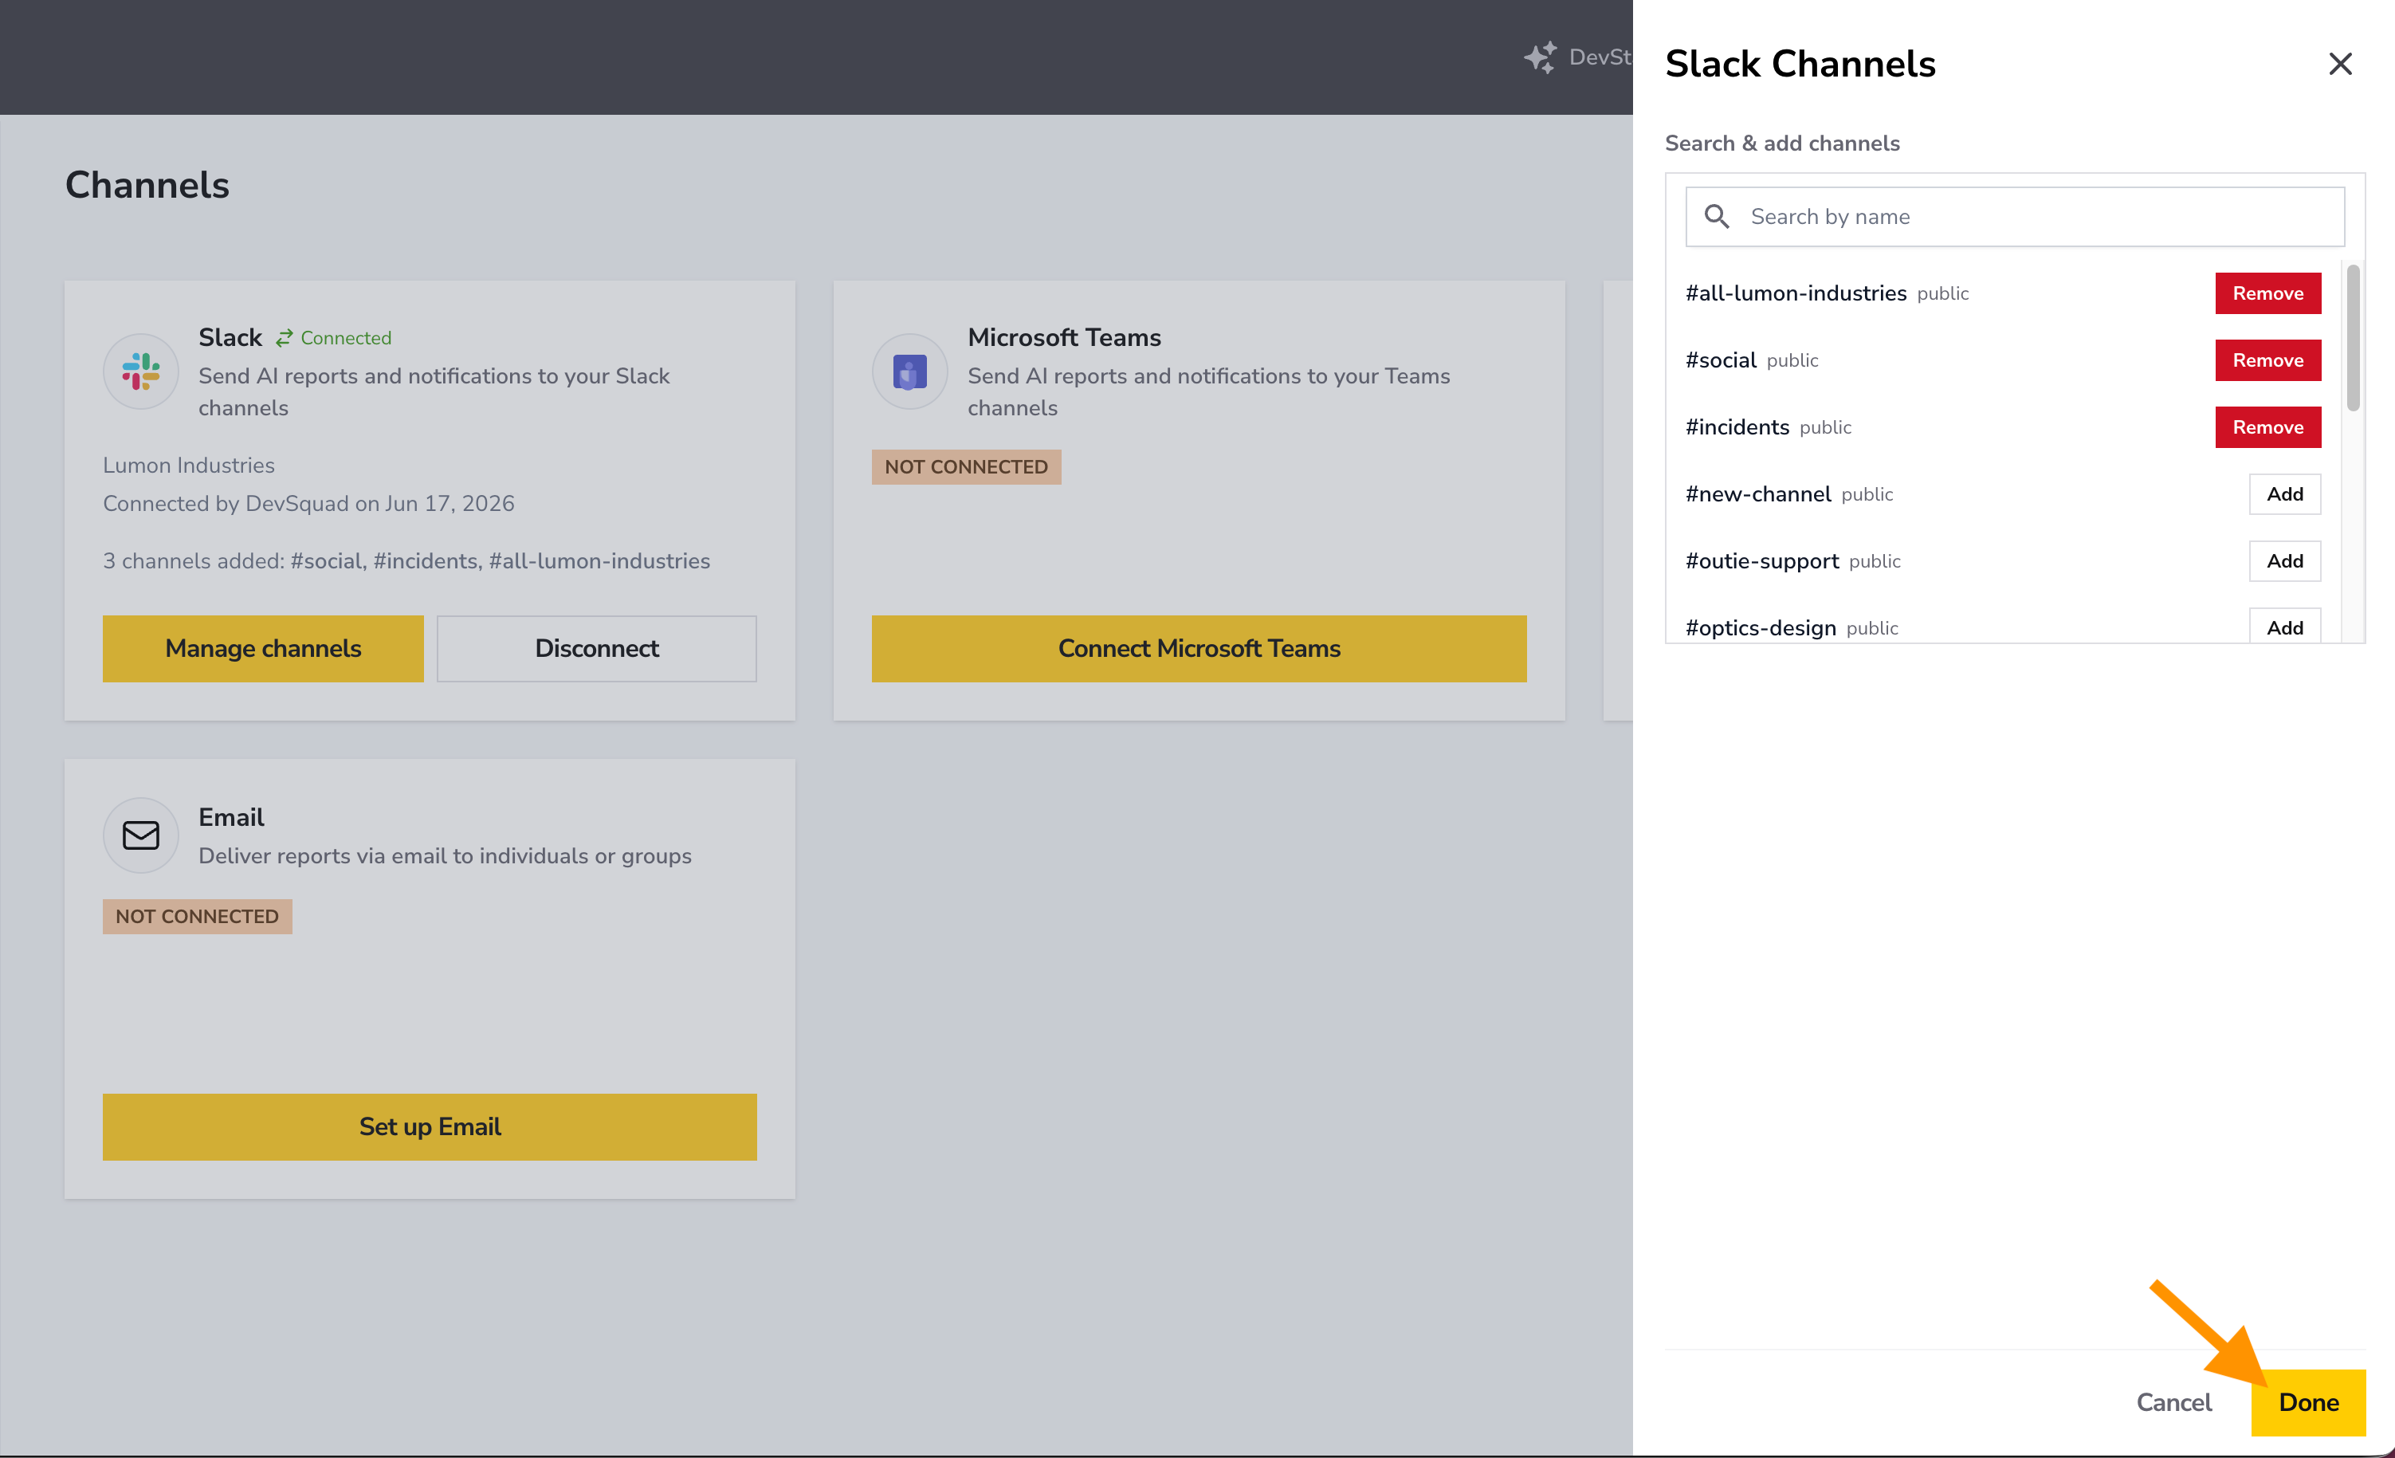Add the #outie-support channel
The width and height of the screenshot is (2395, 1458).
tap(2284, 561)
